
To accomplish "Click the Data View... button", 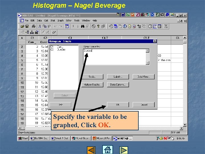I will tap(143, 77).
